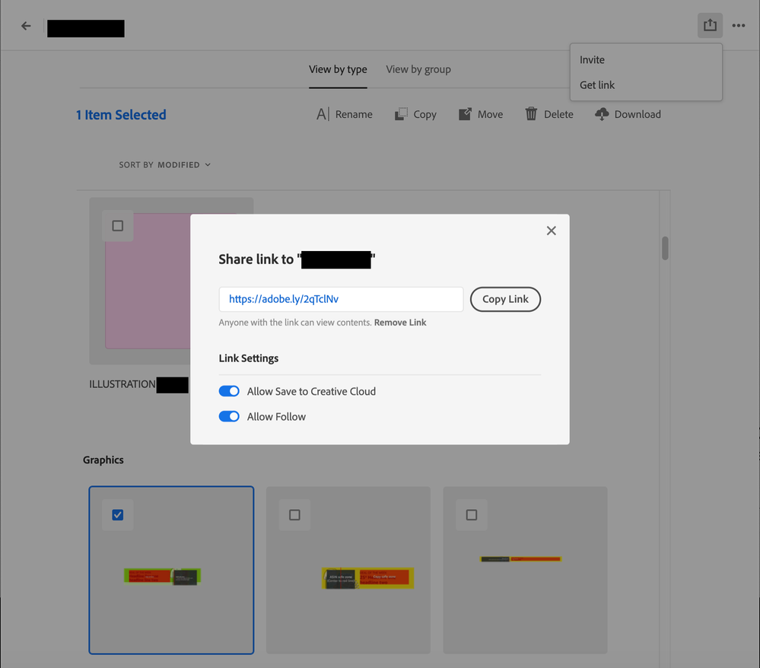Select the Copy icon to duplicate the item

(400, 113)
